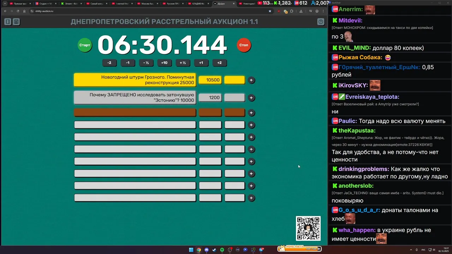Viewport: 452px width, 254px height.
Task: Click the browser back arrow
Action: click(x=5, y=11)
